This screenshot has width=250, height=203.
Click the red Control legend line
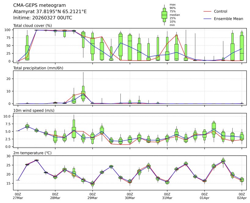tap(208, 11)
